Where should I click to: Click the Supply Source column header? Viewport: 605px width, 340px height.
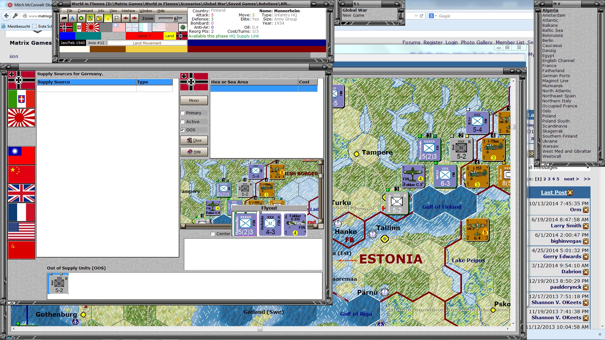tap(86, 82)
